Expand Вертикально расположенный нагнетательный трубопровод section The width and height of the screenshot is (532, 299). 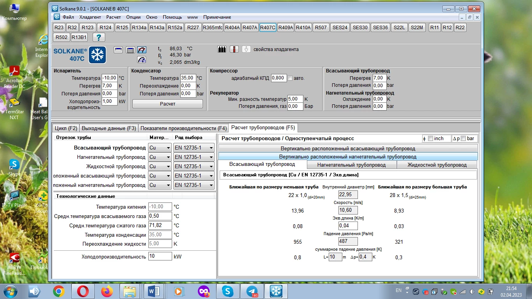tap(348, 157)
